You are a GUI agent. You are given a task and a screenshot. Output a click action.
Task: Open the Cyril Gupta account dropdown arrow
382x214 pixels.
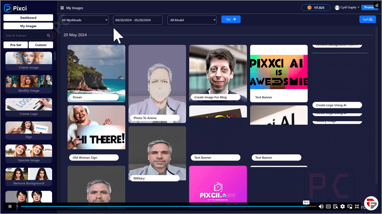tap(359, 8)
